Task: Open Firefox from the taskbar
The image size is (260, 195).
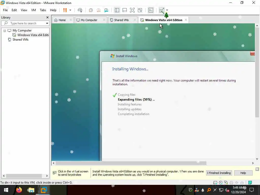Action: 19,190
